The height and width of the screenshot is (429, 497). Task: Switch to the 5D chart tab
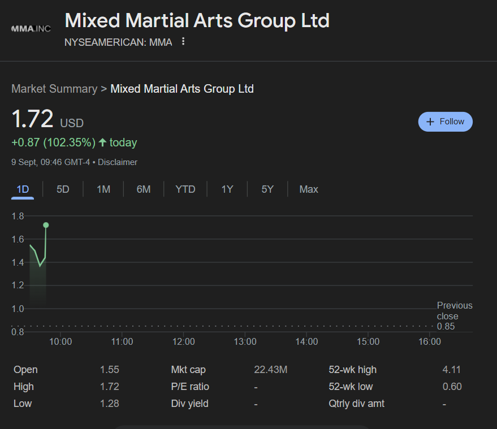[x=63, y=189]
